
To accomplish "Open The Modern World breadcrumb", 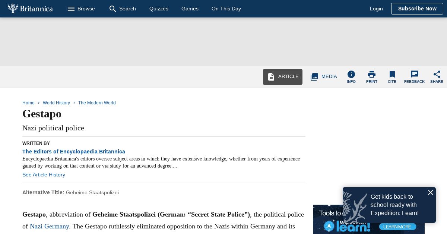I will tap(97, 103).
